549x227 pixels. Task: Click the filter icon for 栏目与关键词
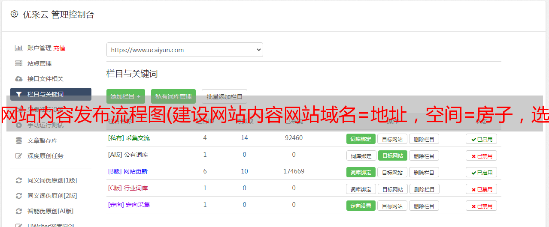point(18,94)
